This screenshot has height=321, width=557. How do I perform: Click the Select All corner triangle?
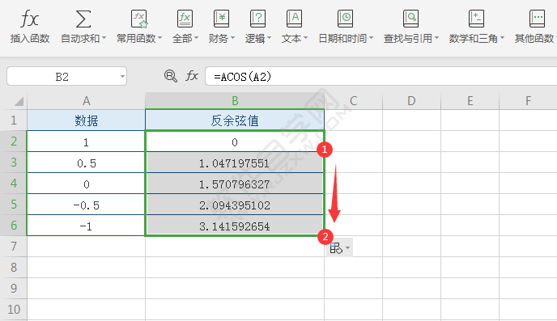[x=19, y=102]
